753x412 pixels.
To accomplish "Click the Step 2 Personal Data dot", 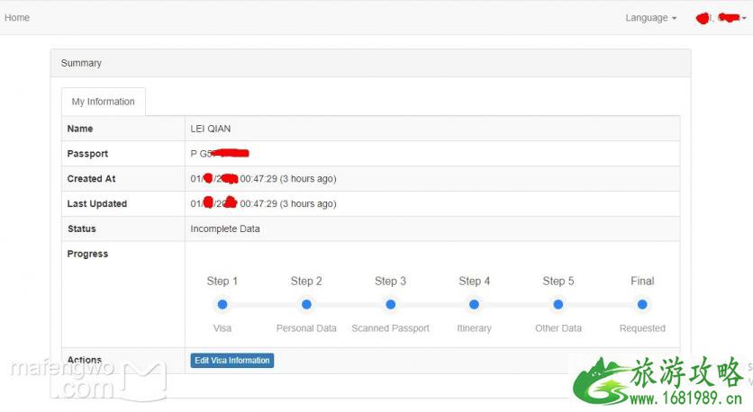I will coord(306,305).
